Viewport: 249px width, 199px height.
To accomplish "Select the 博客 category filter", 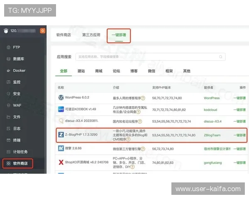I will point(134,71).
